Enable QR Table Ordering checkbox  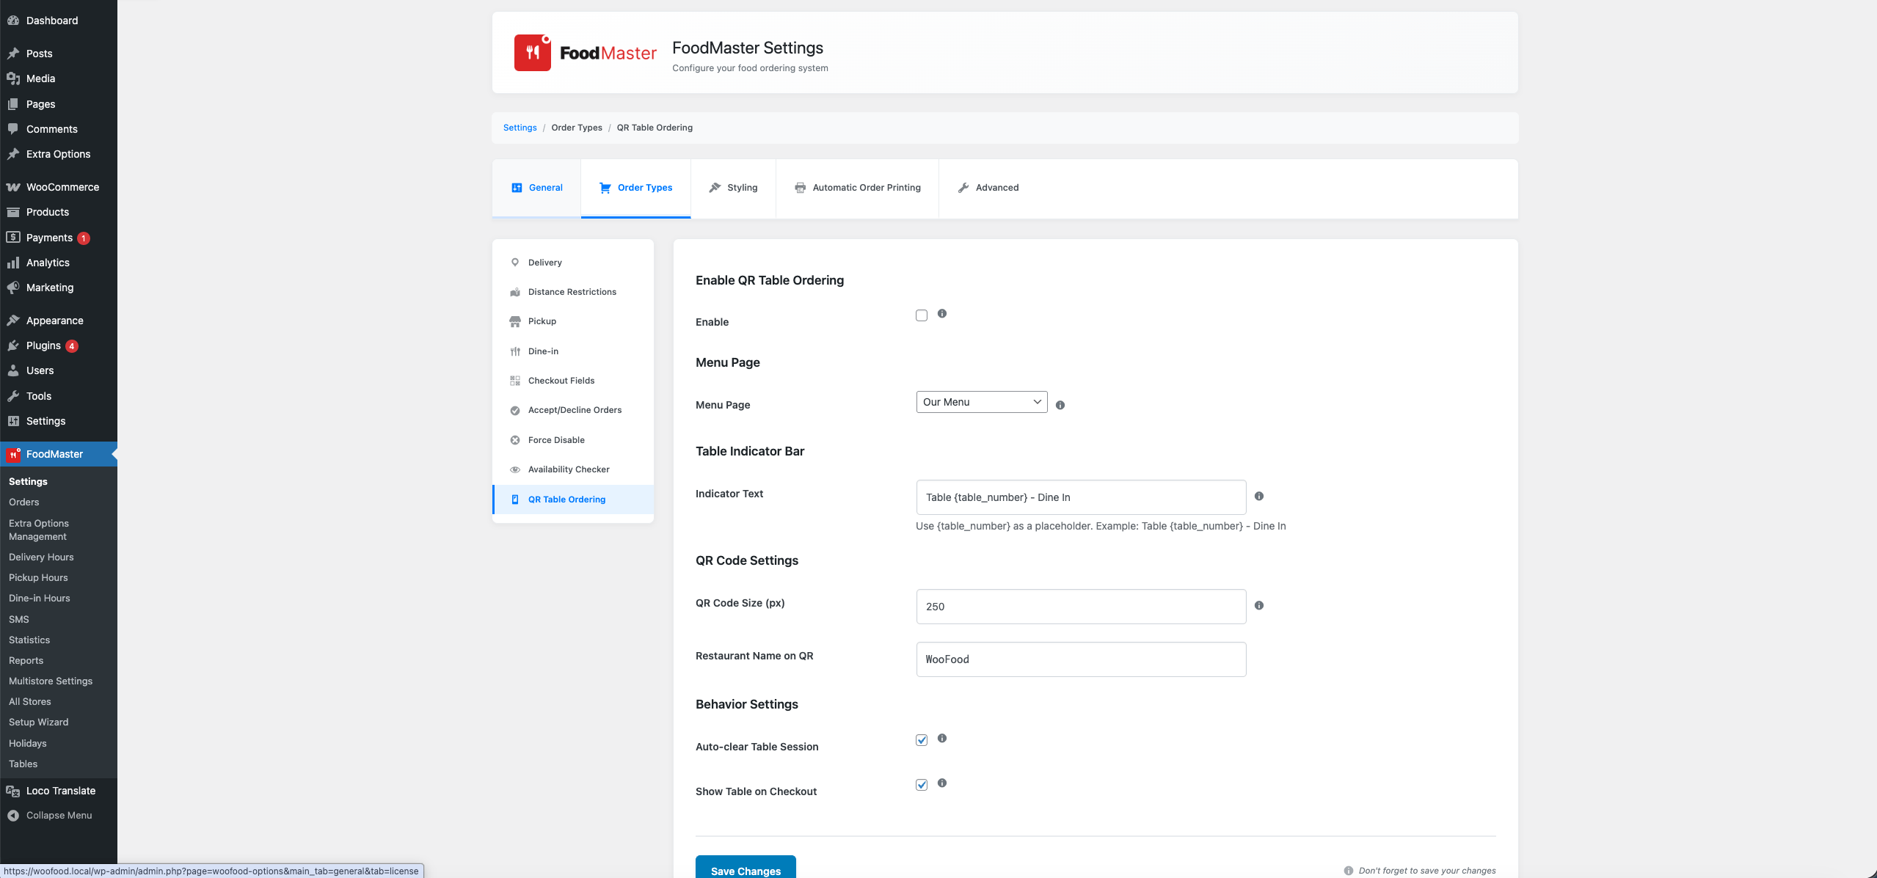point(921,315)
